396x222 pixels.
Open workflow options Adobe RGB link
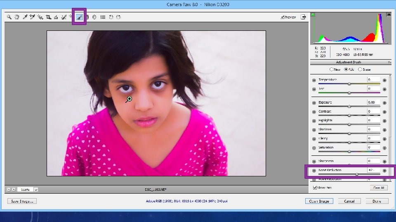coord(186,201)
